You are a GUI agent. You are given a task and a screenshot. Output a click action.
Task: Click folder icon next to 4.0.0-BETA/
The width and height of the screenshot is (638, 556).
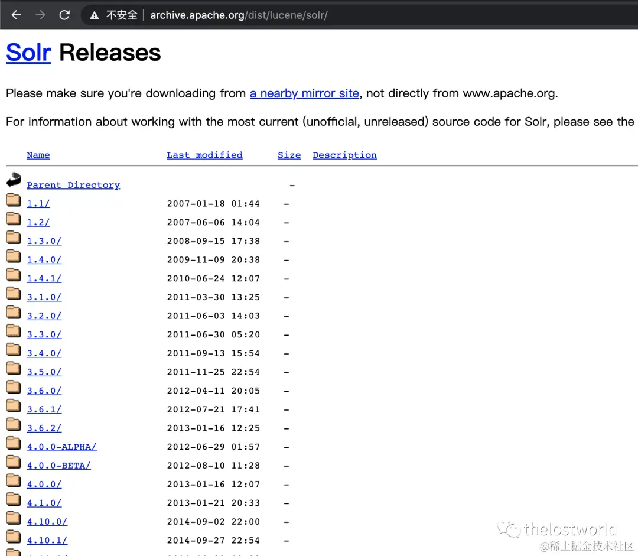pos(14,461)
